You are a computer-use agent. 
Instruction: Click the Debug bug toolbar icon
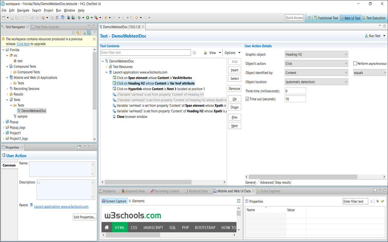pyautogui.click(x=79, y=18)
